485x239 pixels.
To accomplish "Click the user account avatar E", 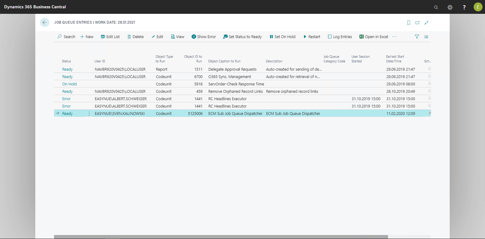I will (x=478, y=7).
